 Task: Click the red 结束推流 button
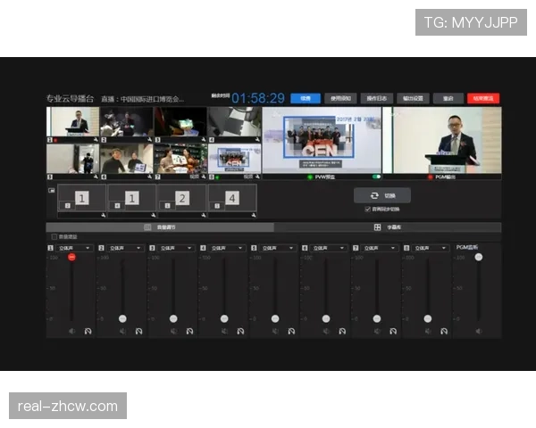coord(482,98)
